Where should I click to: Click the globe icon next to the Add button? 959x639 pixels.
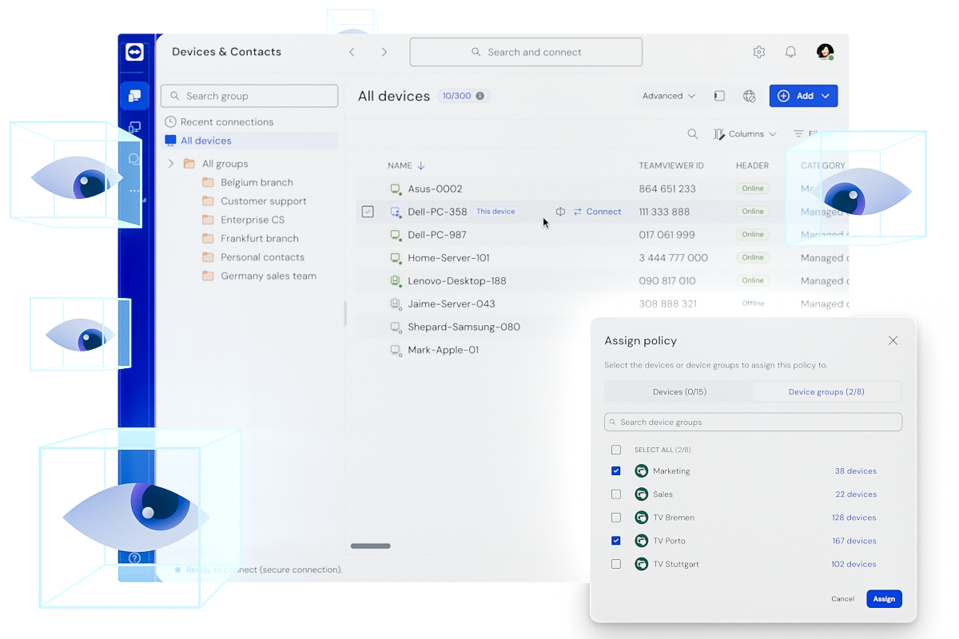(x=749, y=95)
